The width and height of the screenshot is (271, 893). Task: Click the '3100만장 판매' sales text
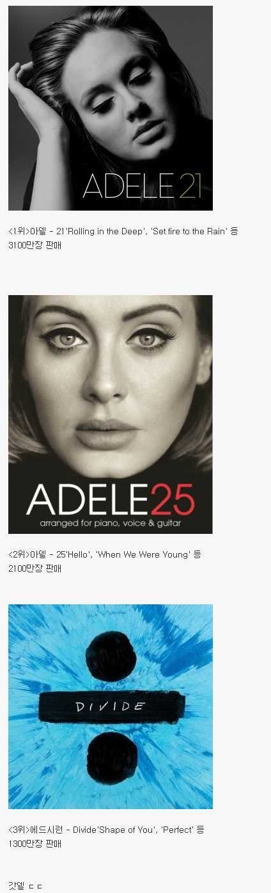click(35, 245)
